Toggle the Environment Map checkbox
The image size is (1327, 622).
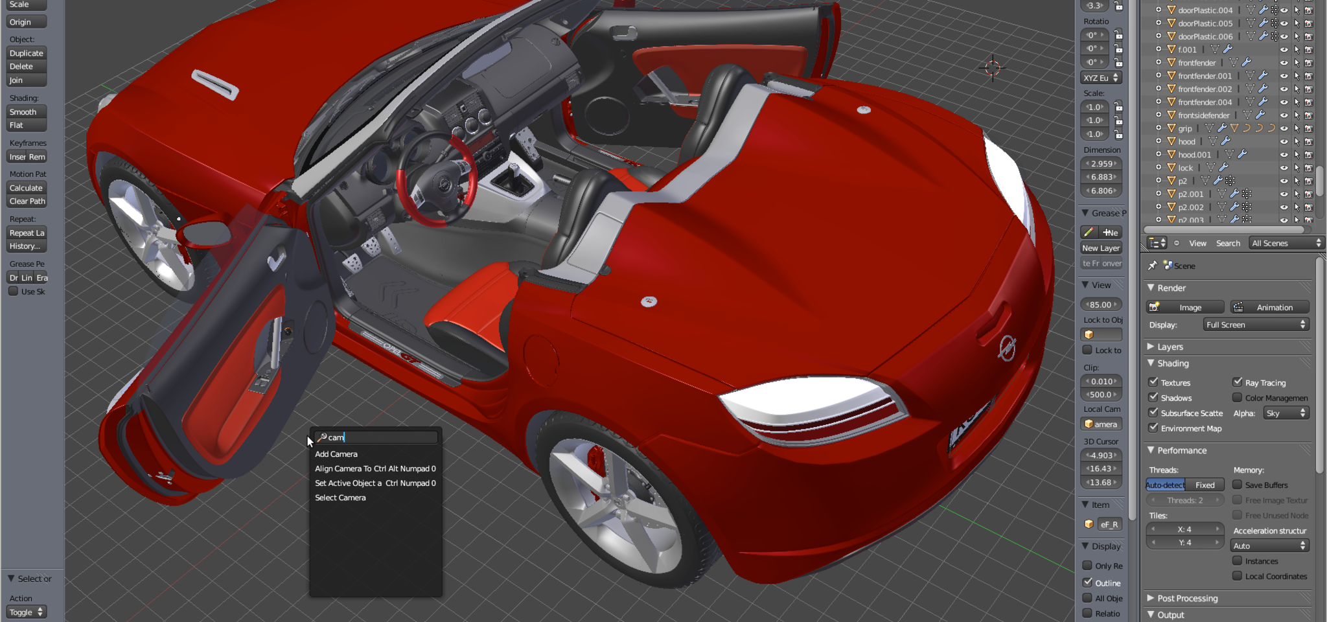1153,428
